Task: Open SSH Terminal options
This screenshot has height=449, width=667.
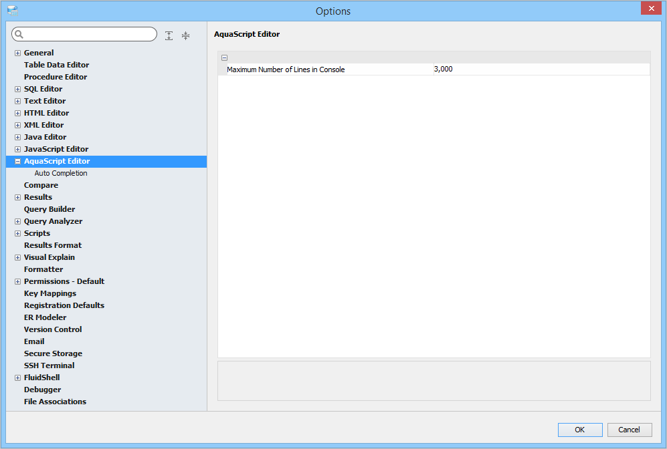Action: click(50, 365)
